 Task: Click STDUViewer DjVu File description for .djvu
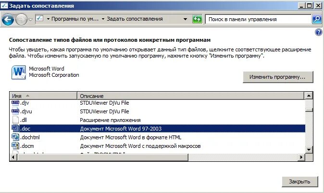point(104,111)
